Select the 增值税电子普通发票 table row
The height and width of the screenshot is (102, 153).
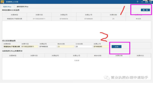pos(76,19)
